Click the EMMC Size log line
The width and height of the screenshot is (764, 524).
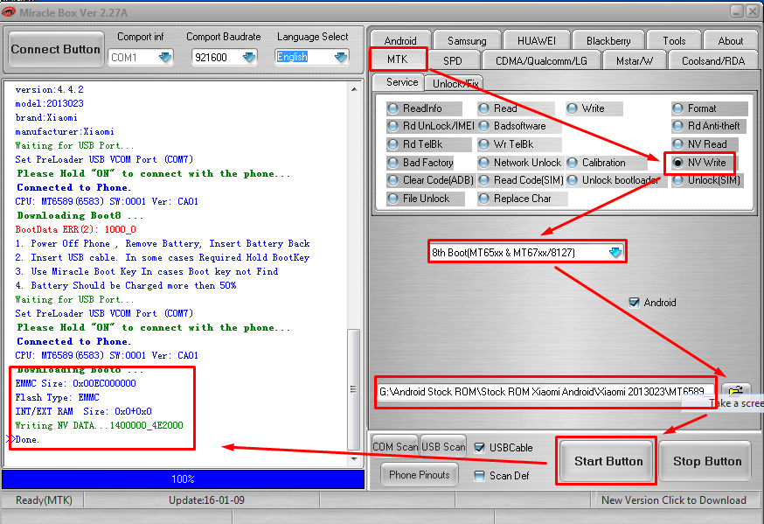[75, 384]
